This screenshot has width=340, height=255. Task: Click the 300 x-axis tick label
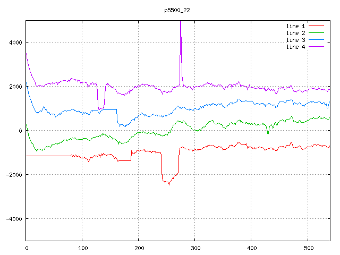pos(195,248)
